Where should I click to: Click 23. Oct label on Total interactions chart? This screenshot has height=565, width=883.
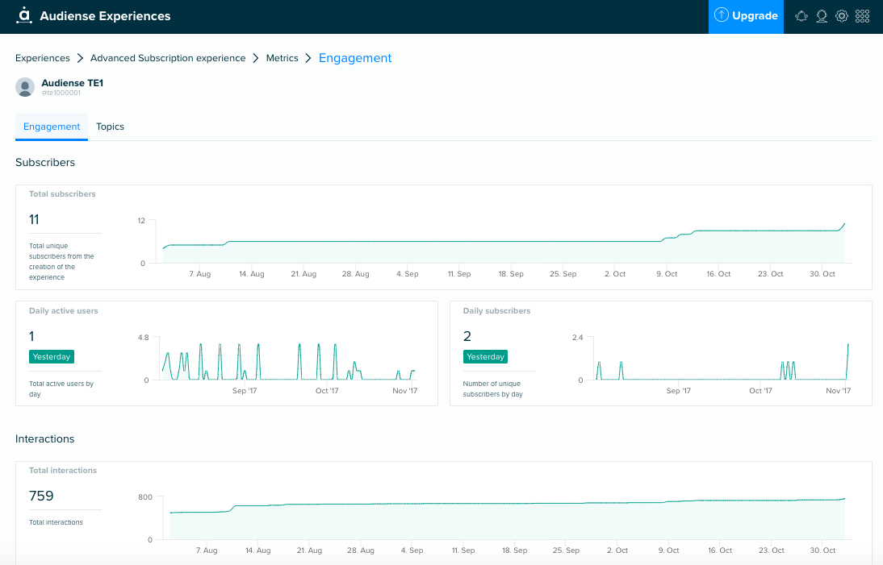[x=772, y=550]
